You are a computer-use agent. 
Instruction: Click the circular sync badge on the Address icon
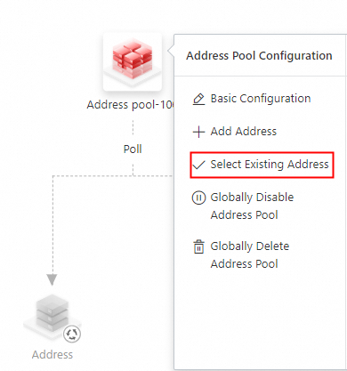coord(72,334)
